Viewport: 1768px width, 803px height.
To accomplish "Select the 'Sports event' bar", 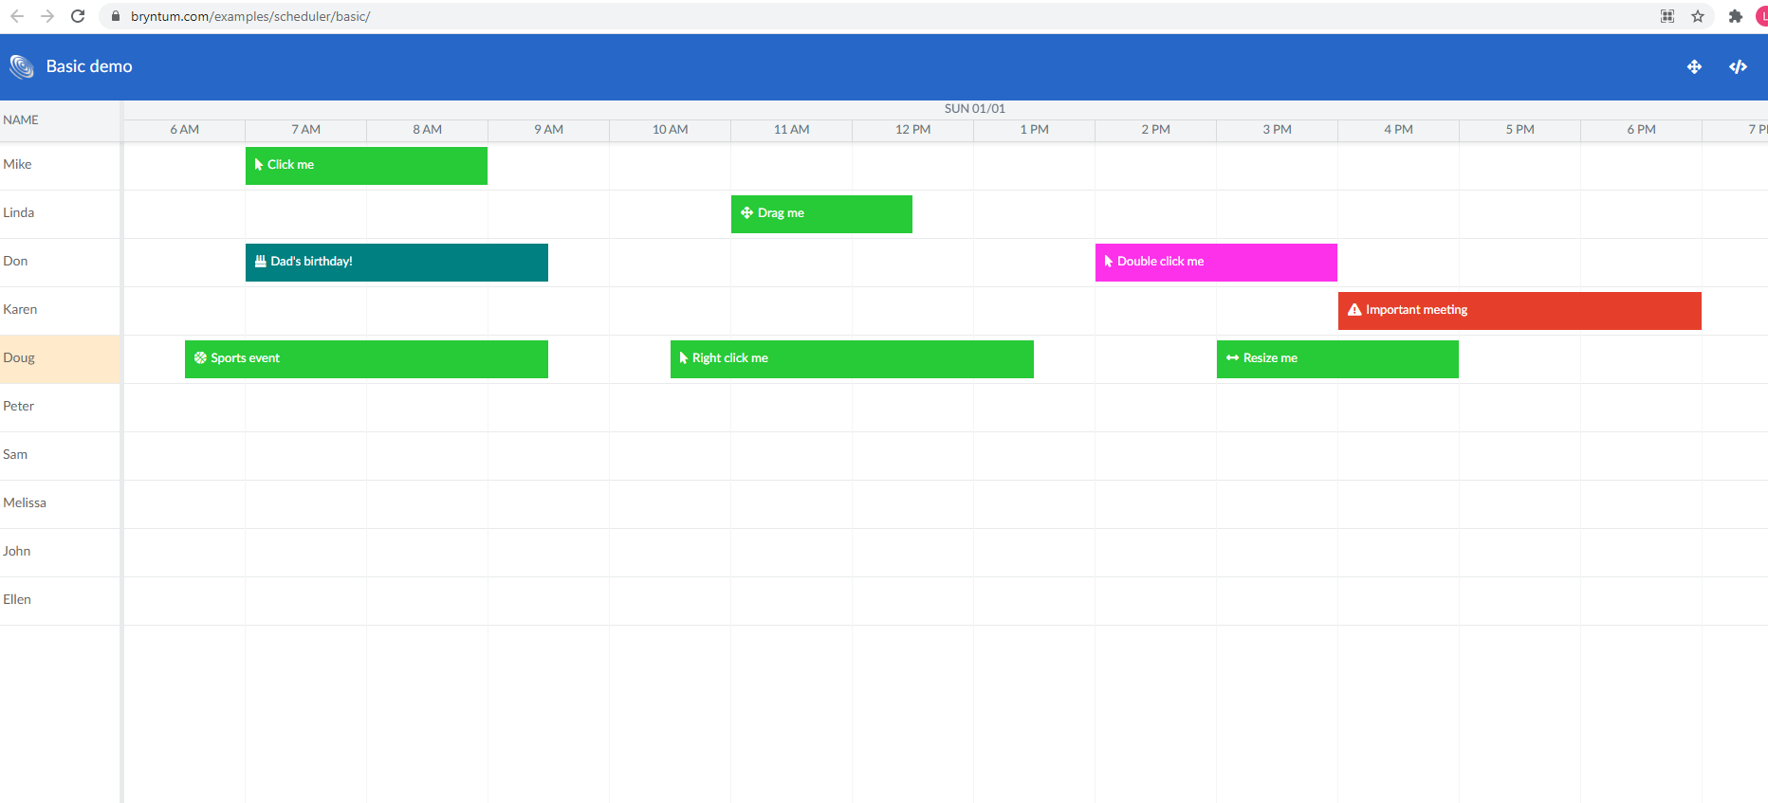I will click(366, 358).
